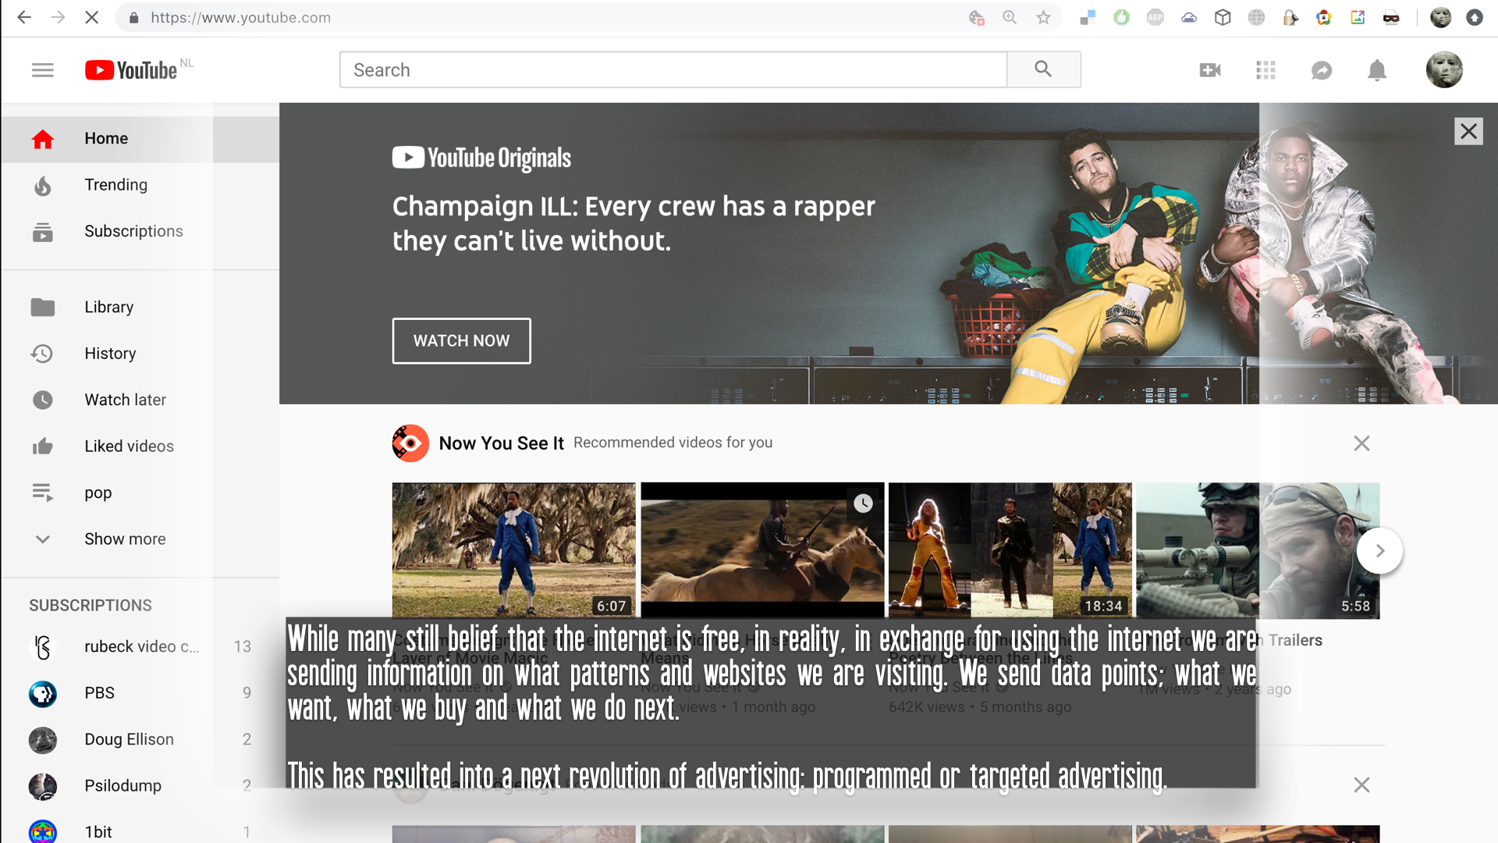This screenshot has width=1498, height=843.
Task: Open History in sidebar
Action: pyautogui.click(x=140, y=354)
